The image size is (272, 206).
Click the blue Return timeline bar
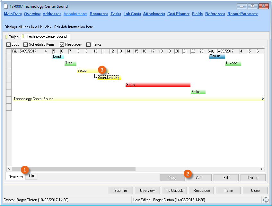pos(217,56)
